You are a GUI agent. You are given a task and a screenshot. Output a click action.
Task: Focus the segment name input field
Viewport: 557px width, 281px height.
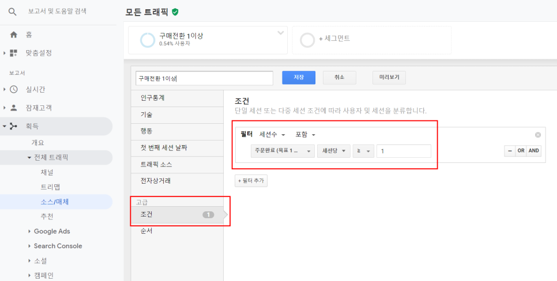point(204,78)
